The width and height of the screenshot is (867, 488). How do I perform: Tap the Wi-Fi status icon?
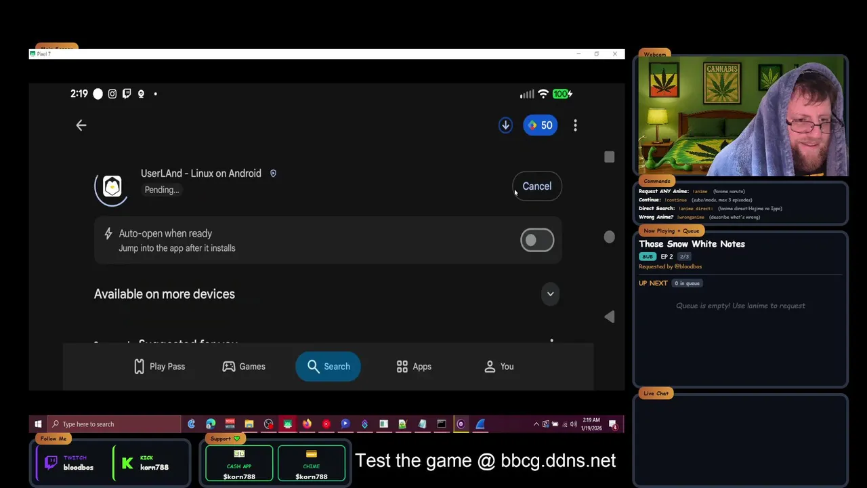pyautogui.click(x=543, y=94)
